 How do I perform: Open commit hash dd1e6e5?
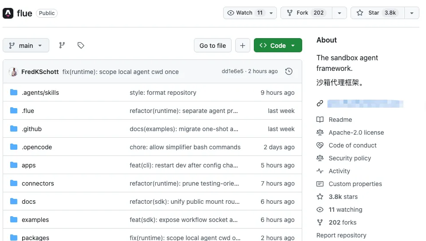pyautogui.click(x=233, y=71)
